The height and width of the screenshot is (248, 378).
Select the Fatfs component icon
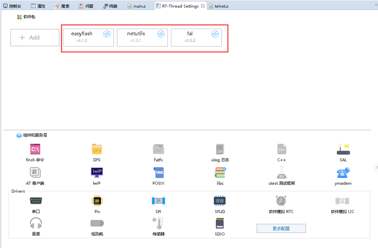pyautogui.click(x=158, y=149)
